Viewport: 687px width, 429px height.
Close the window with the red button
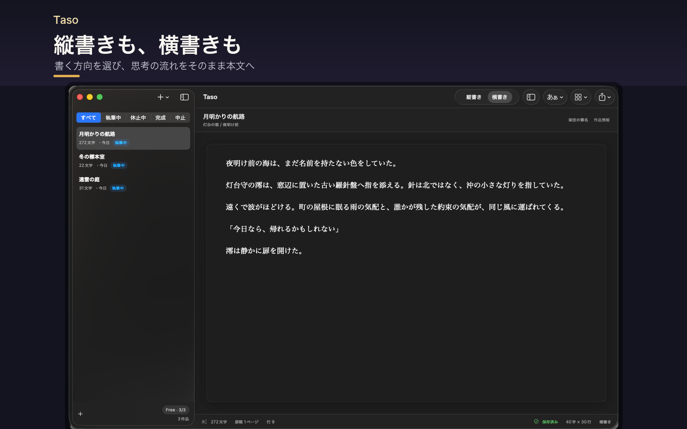pyautogui.click(x=80, y=97)
